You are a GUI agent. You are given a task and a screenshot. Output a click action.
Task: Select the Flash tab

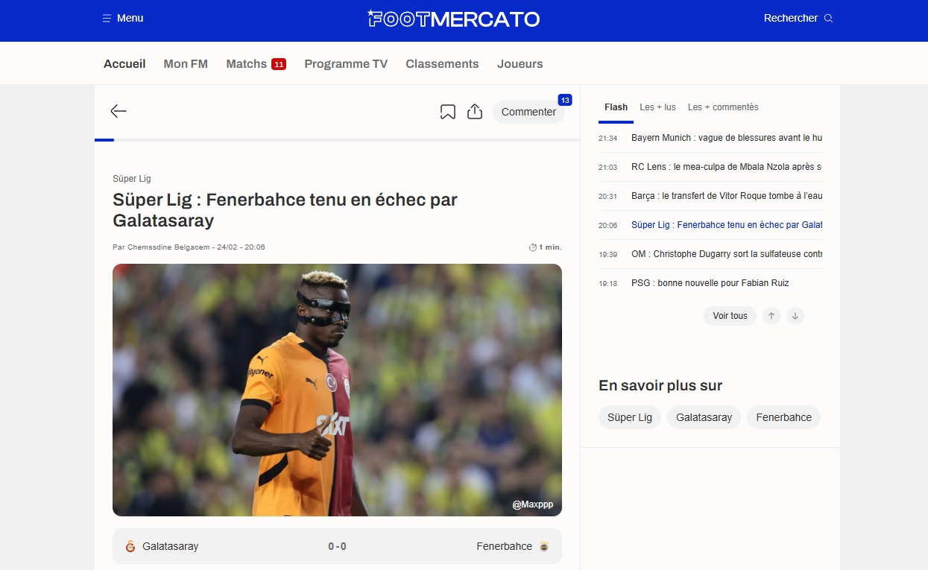(616, 107)
